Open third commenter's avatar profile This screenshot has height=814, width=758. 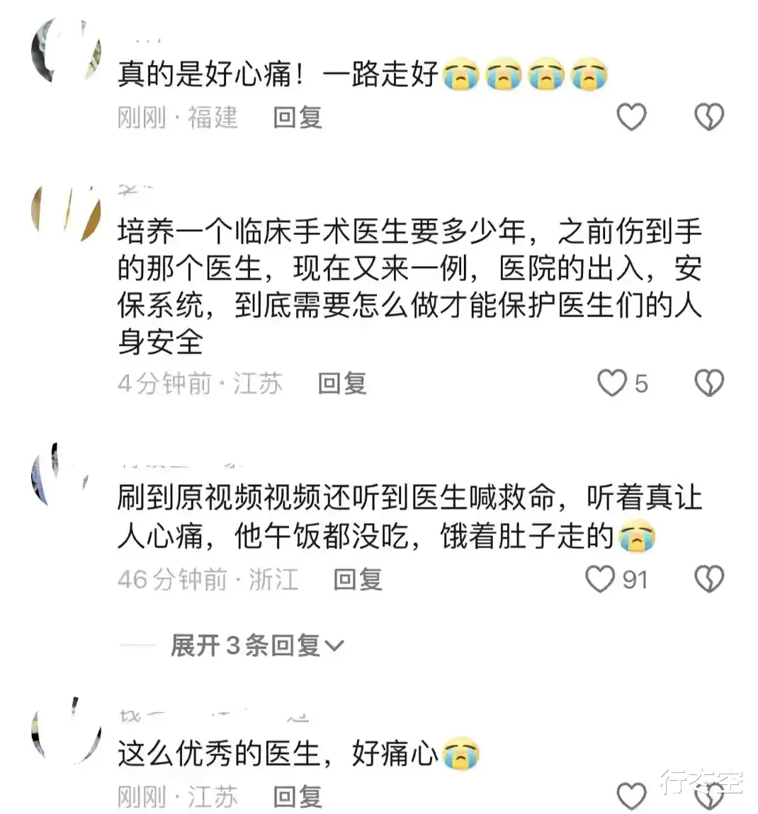(61, 475)
